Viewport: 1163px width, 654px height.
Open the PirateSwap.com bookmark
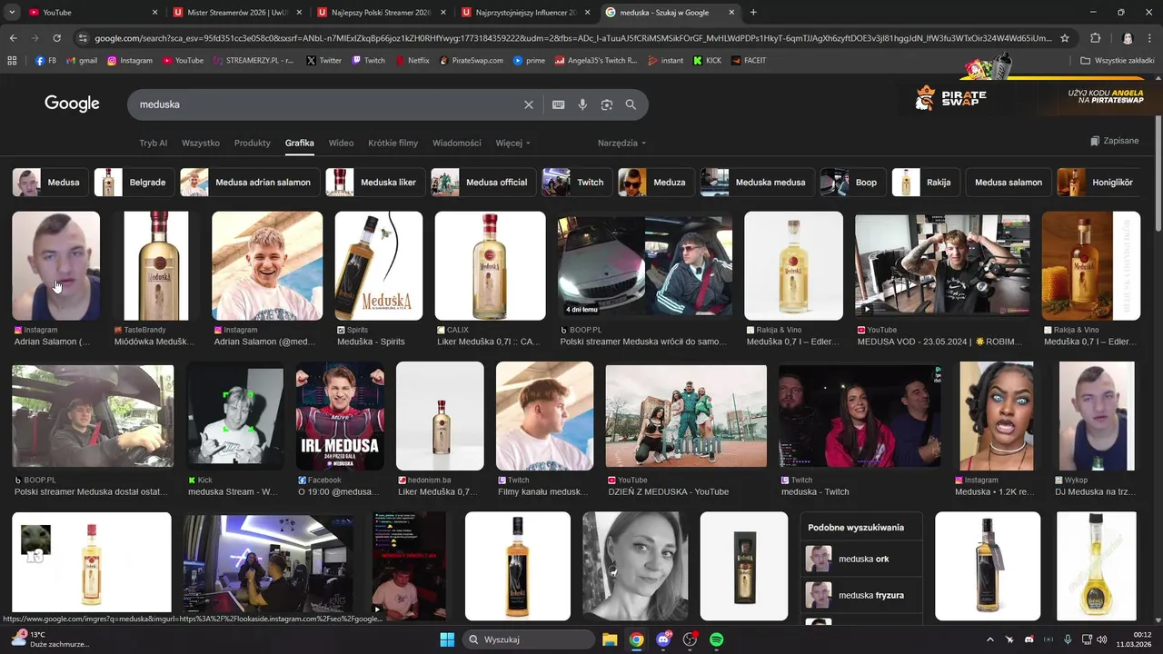tap(471, 60)
